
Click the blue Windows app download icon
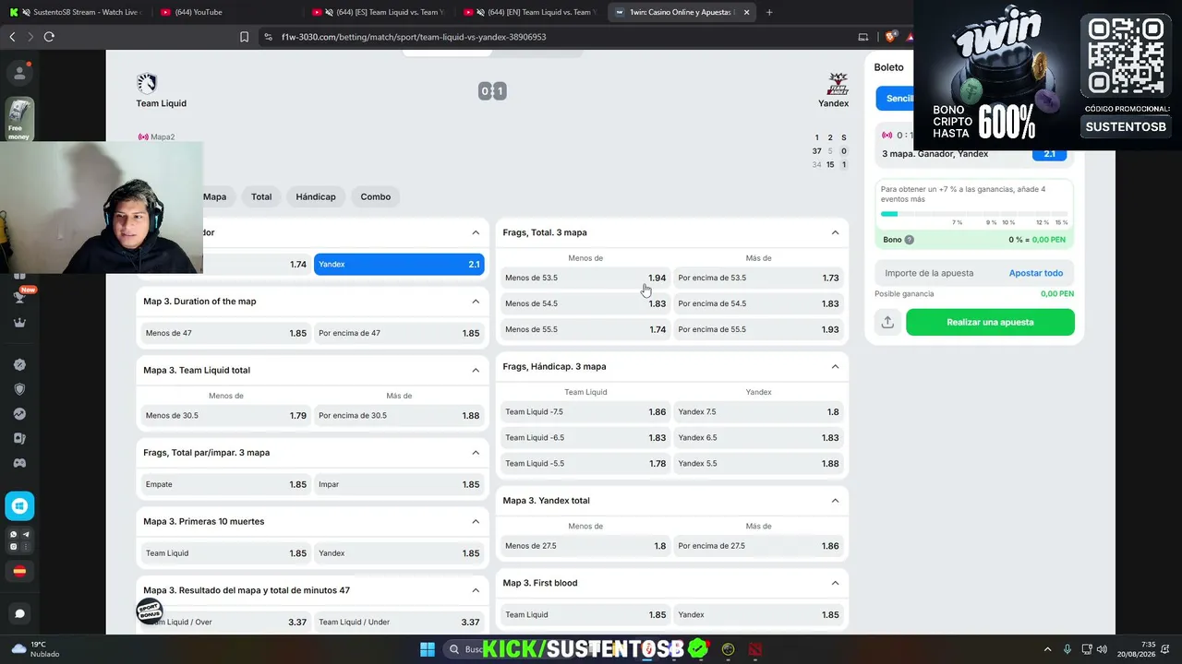19,505
